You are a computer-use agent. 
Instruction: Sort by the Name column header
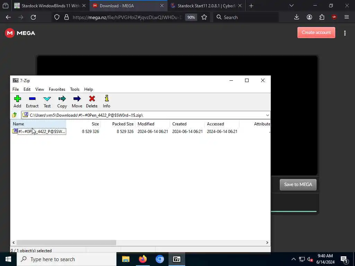pyautogui.click(x=38, y=124)
